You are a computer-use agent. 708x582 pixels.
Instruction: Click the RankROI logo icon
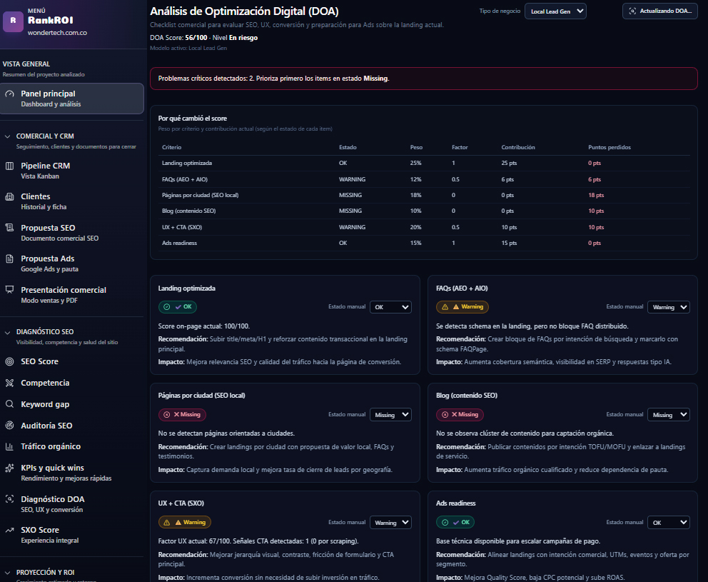pyautogui.click(x=13, y=21)
